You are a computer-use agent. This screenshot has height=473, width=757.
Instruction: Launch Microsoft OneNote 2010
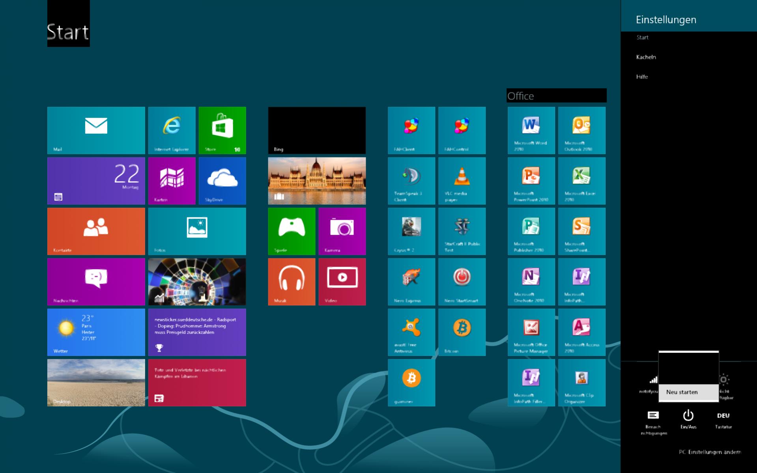point(531,282)
